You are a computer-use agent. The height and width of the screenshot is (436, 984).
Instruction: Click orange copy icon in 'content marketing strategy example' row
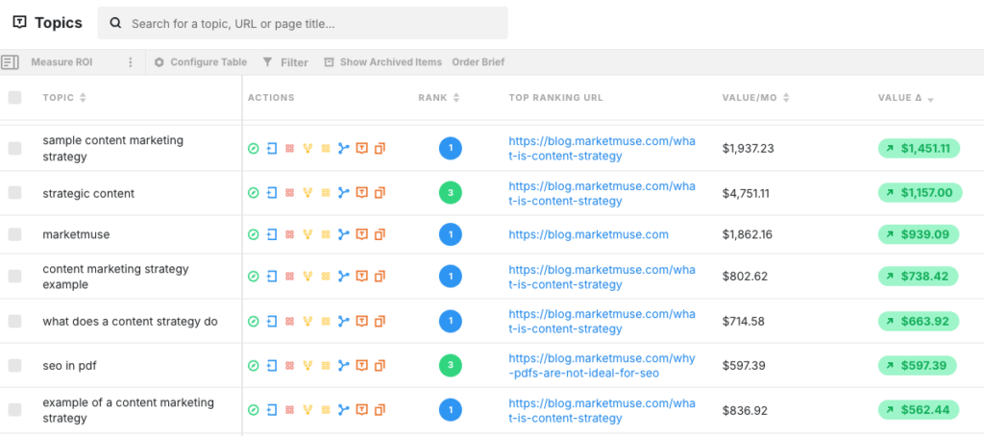tap(380, 276)
